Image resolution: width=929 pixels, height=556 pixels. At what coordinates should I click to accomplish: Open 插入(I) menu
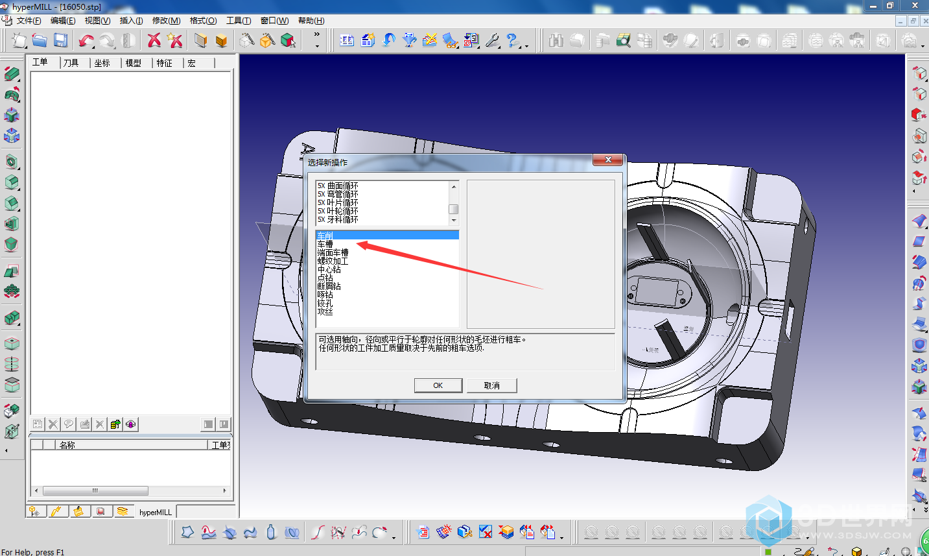[x=131, y=21]
